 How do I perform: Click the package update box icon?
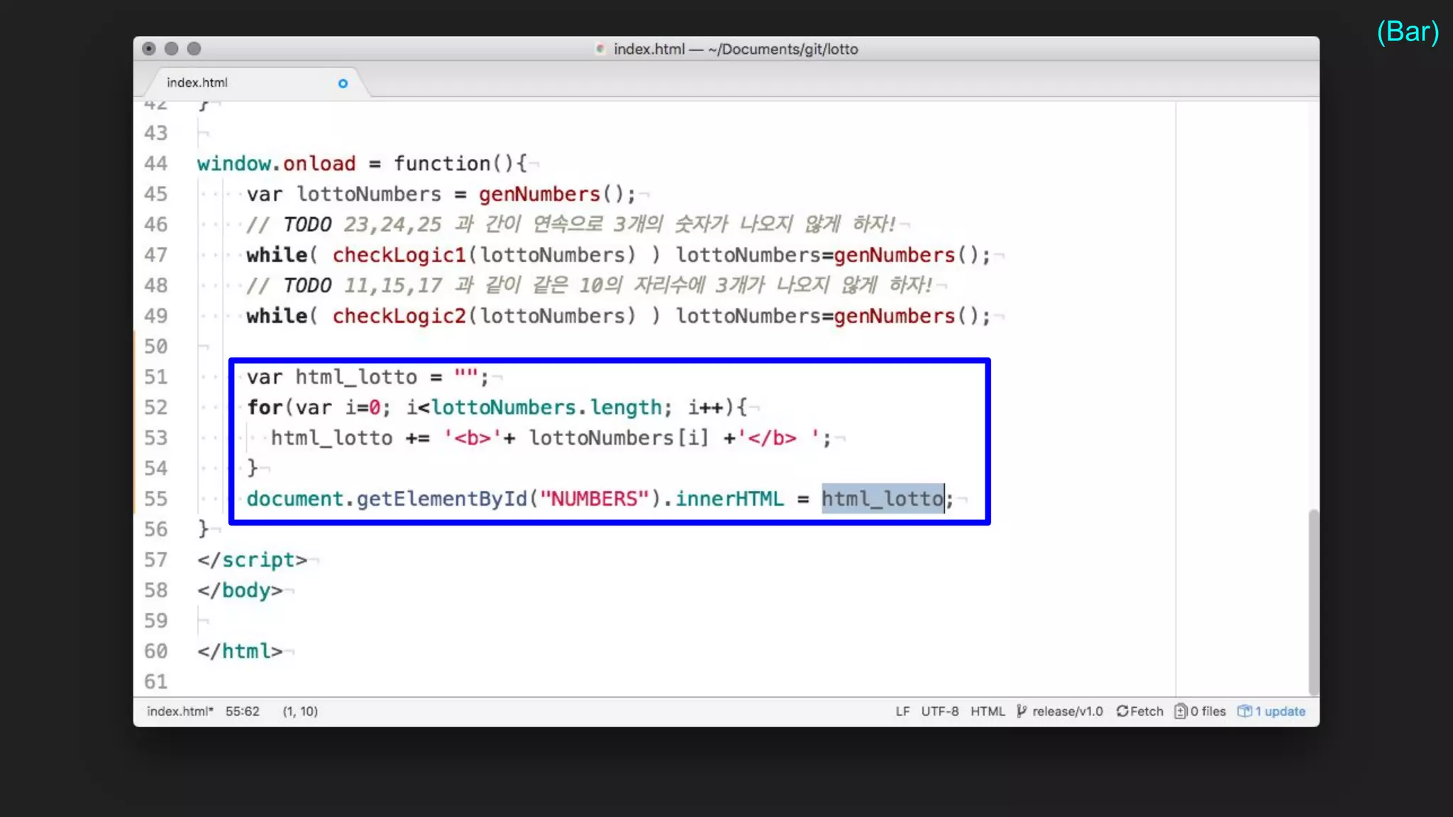coord(1244,711)
